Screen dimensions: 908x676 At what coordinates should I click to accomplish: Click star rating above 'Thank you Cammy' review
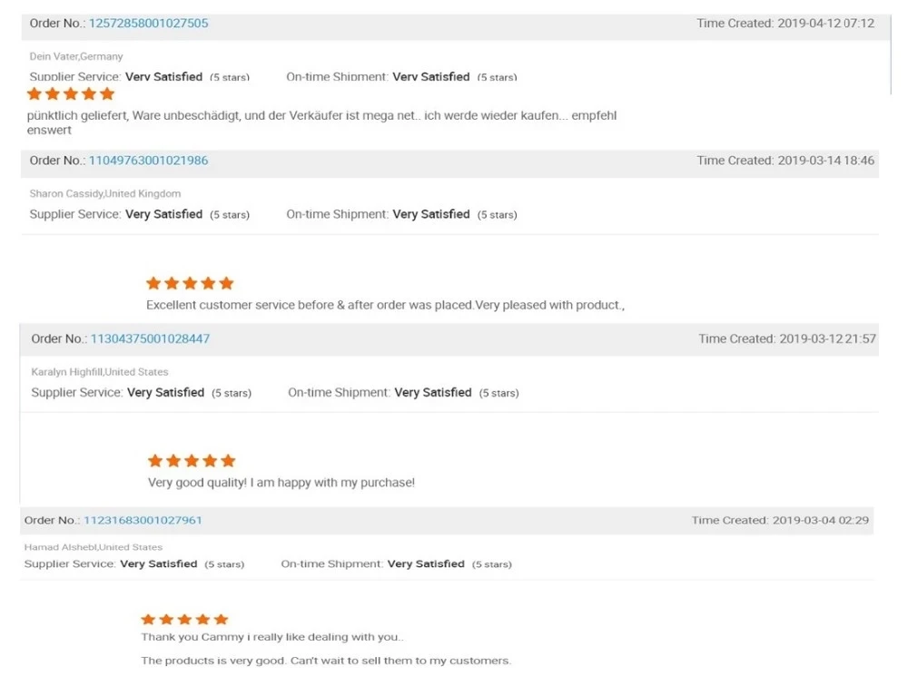point(184,620)
